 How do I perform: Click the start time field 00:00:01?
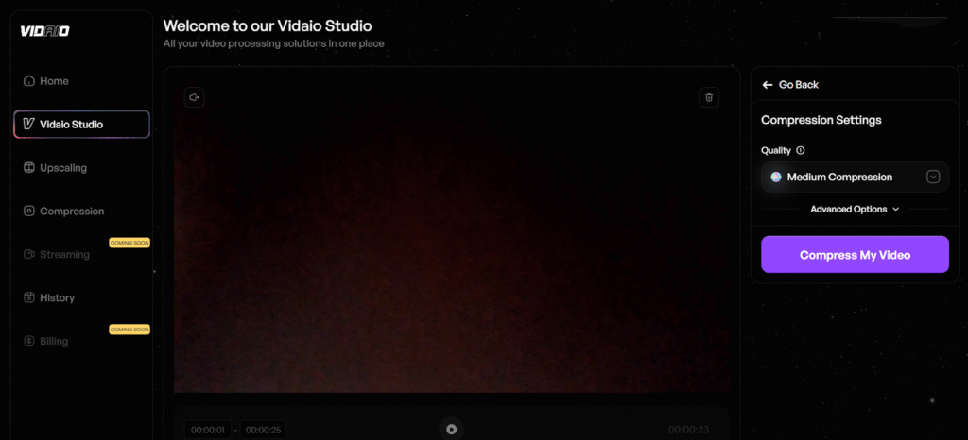pyautogui.click(x=207, y=430)
